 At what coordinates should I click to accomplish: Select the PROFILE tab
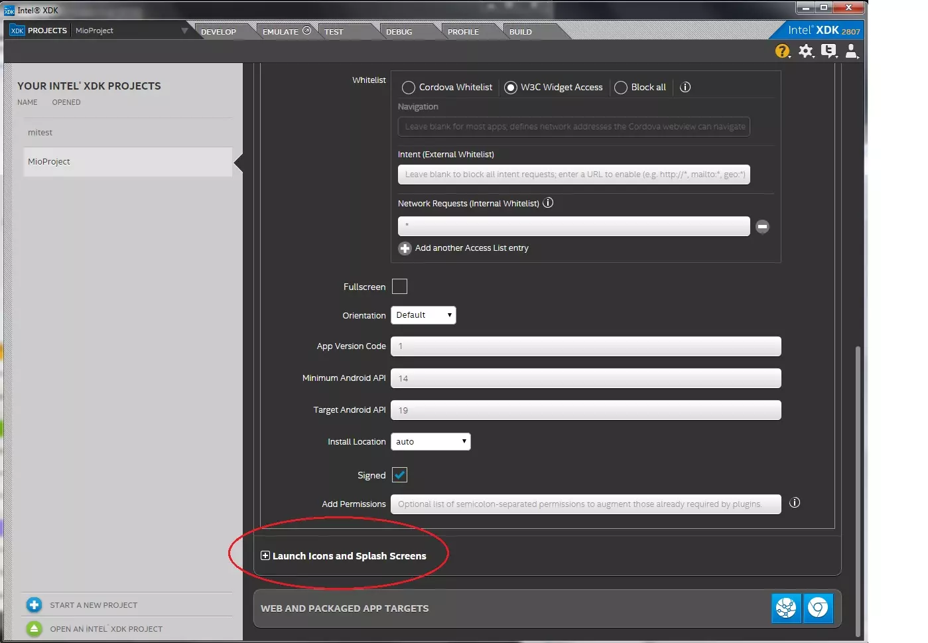(x=463, y=32)
